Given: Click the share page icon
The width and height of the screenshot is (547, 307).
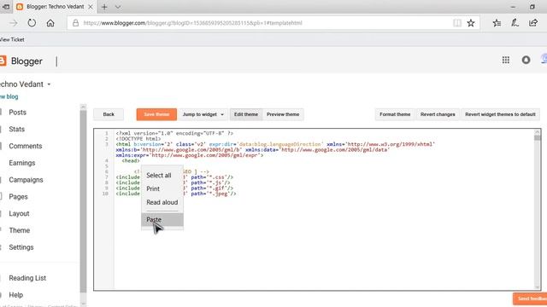Looking at the screenshot, I should (x=533, y=23).
